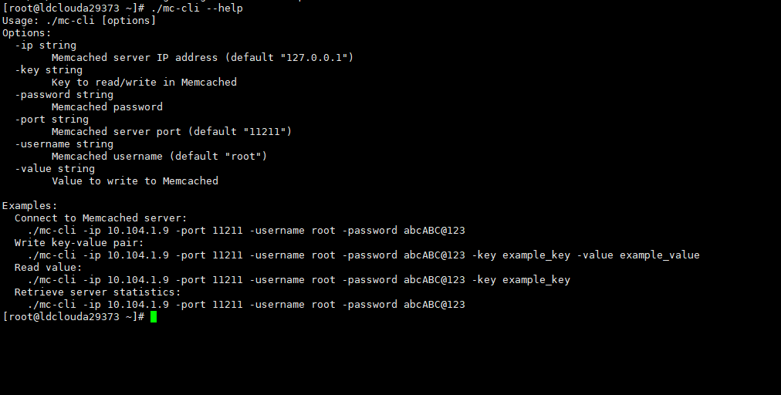The image size is (781, 395).
Task: Click the "Usage: ./mc-cli [options]" line
Action: (79, 20)
